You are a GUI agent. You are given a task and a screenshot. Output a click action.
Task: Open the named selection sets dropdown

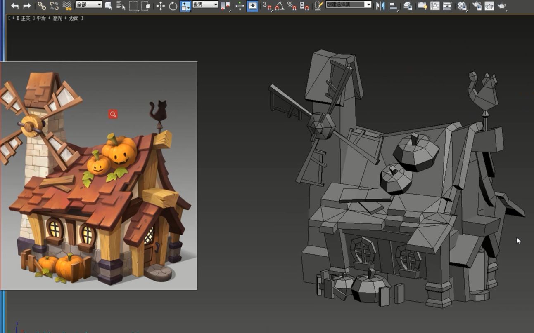click(349, 5)
